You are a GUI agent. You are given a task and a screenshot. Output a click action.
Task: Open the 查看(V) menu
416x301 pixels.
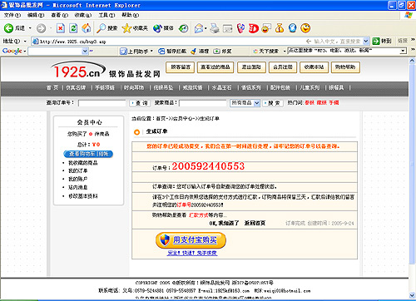pos(60,15)
